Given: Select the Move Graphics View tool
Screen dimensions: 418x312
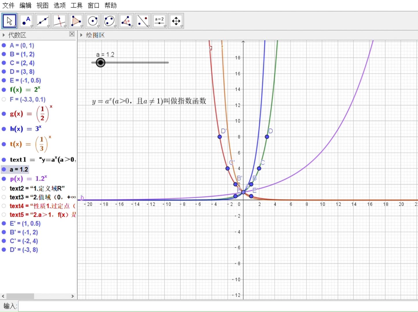Looking at the screenshot, I should pyautogui.click(x=176, y=21).
